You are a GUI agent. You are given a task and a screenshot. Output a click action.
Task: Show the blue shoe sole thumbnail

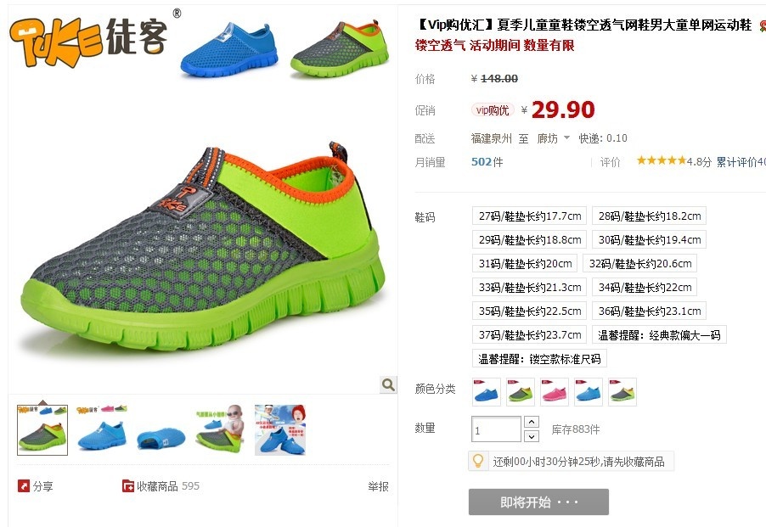point(161,430)
